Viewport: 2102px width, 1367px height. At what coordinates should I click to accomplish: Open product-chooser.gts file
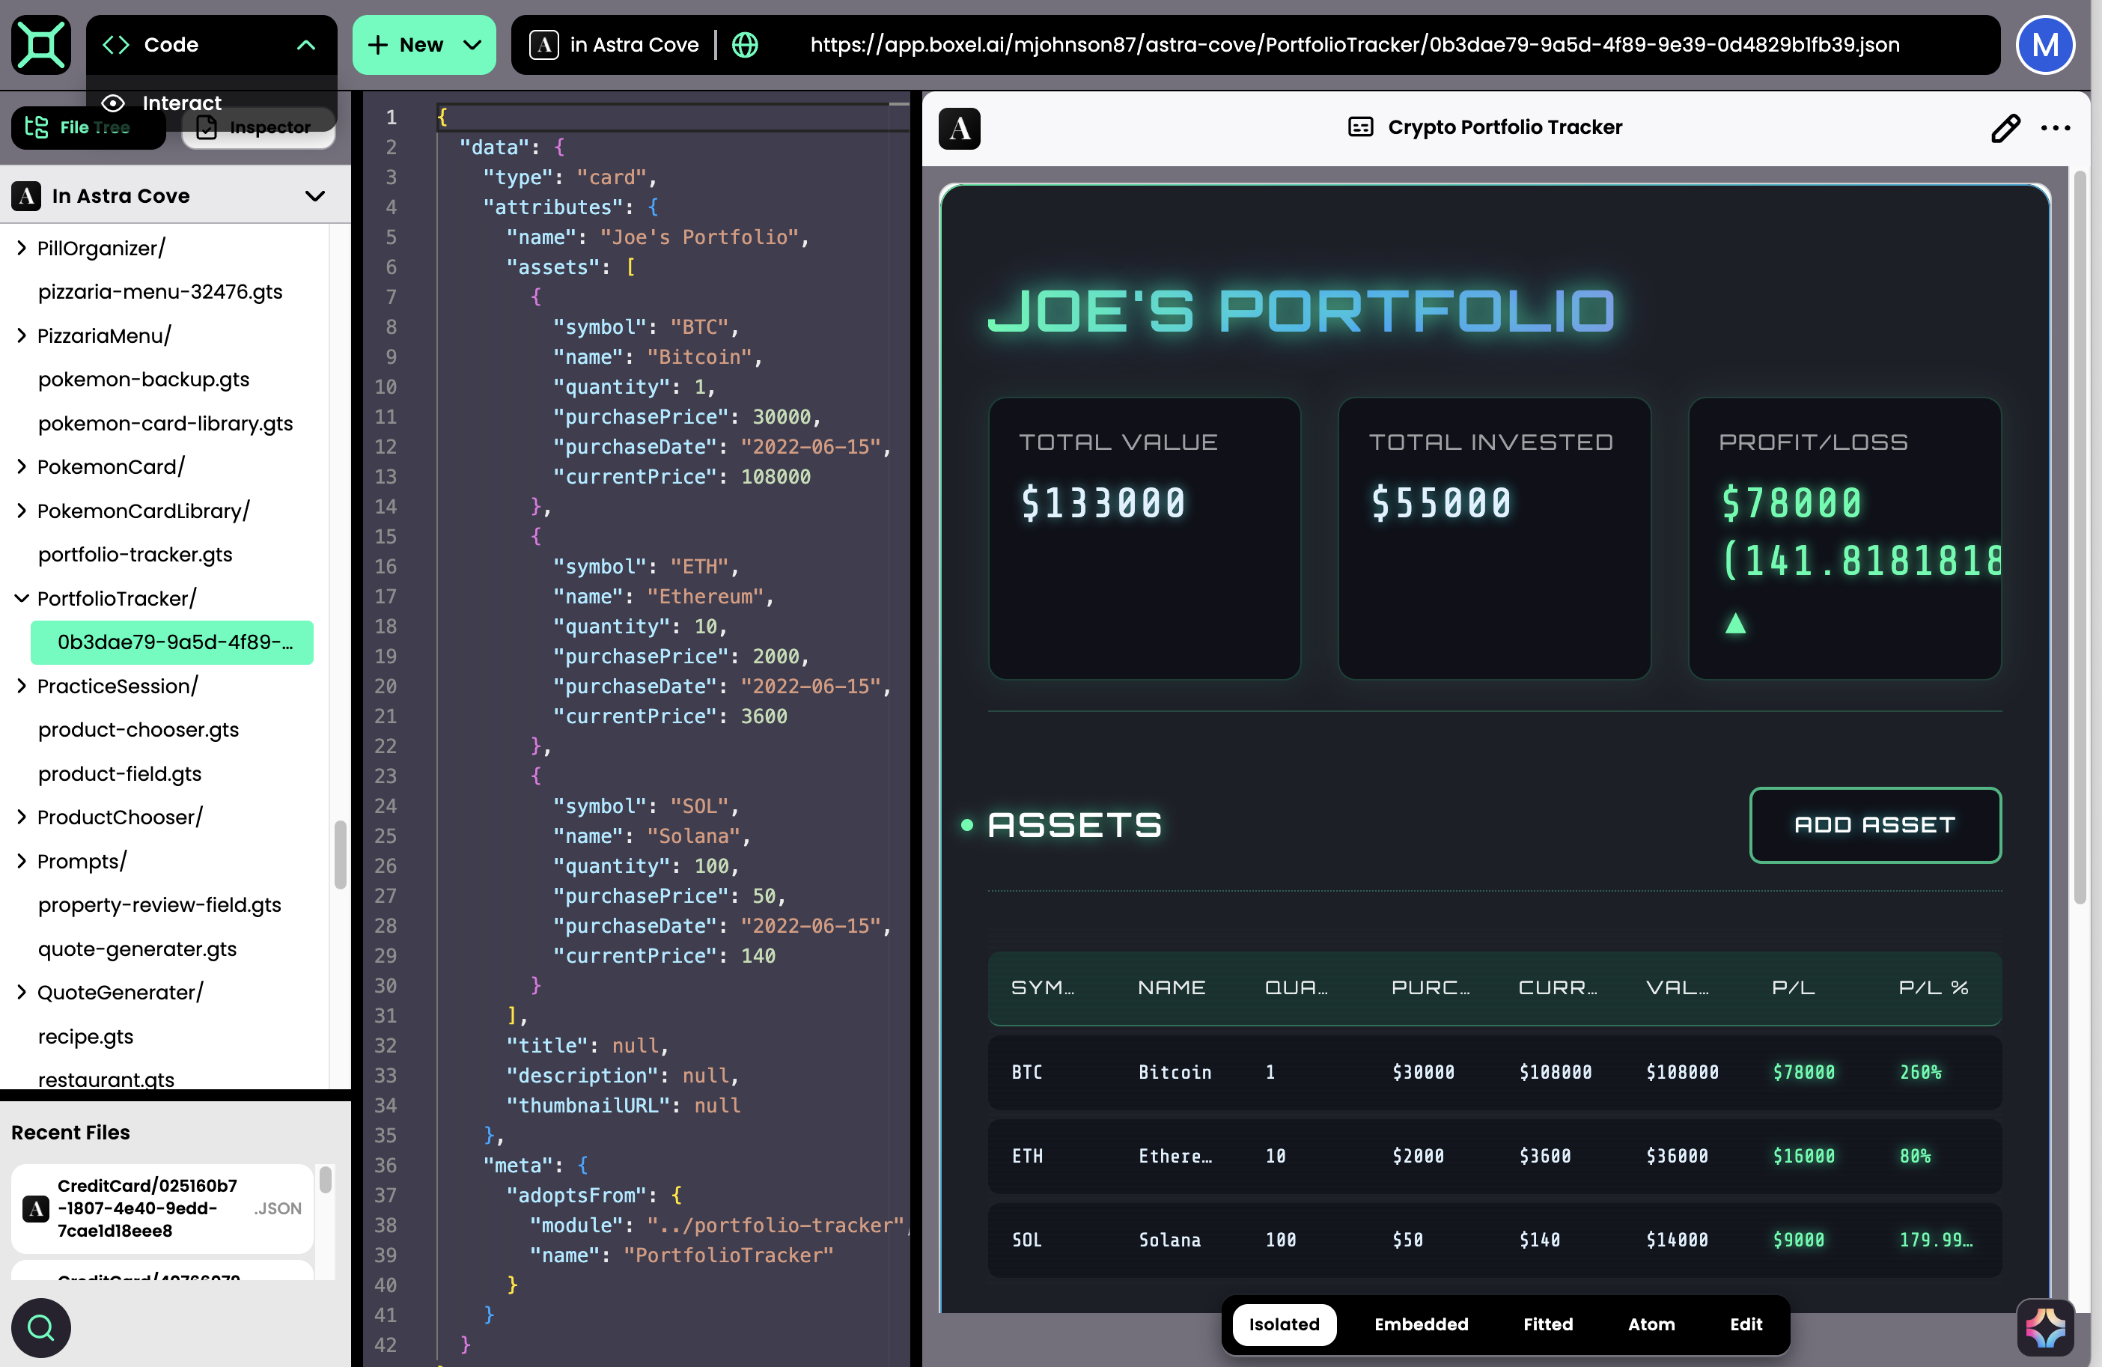coord(138,729)
